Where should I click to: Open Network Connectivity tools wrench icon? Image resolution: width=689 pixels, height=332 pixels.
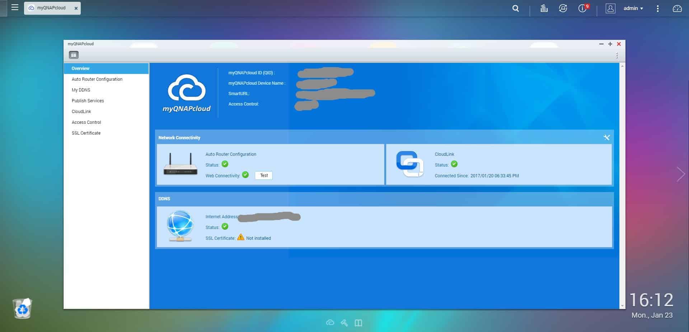click(606, 137)
